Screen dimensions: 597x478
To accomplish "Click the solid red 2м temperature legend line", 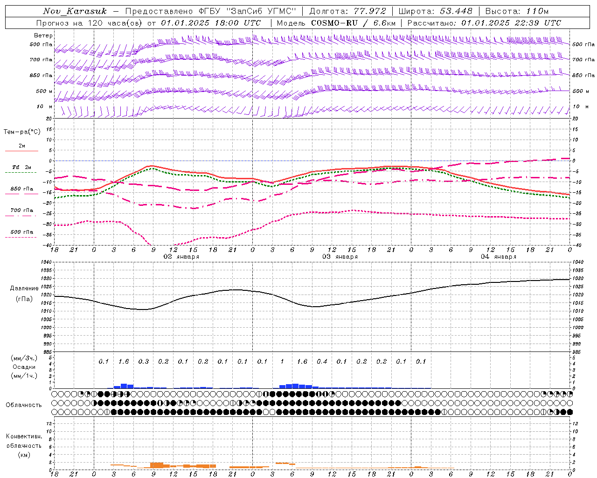I will [21, 151].
